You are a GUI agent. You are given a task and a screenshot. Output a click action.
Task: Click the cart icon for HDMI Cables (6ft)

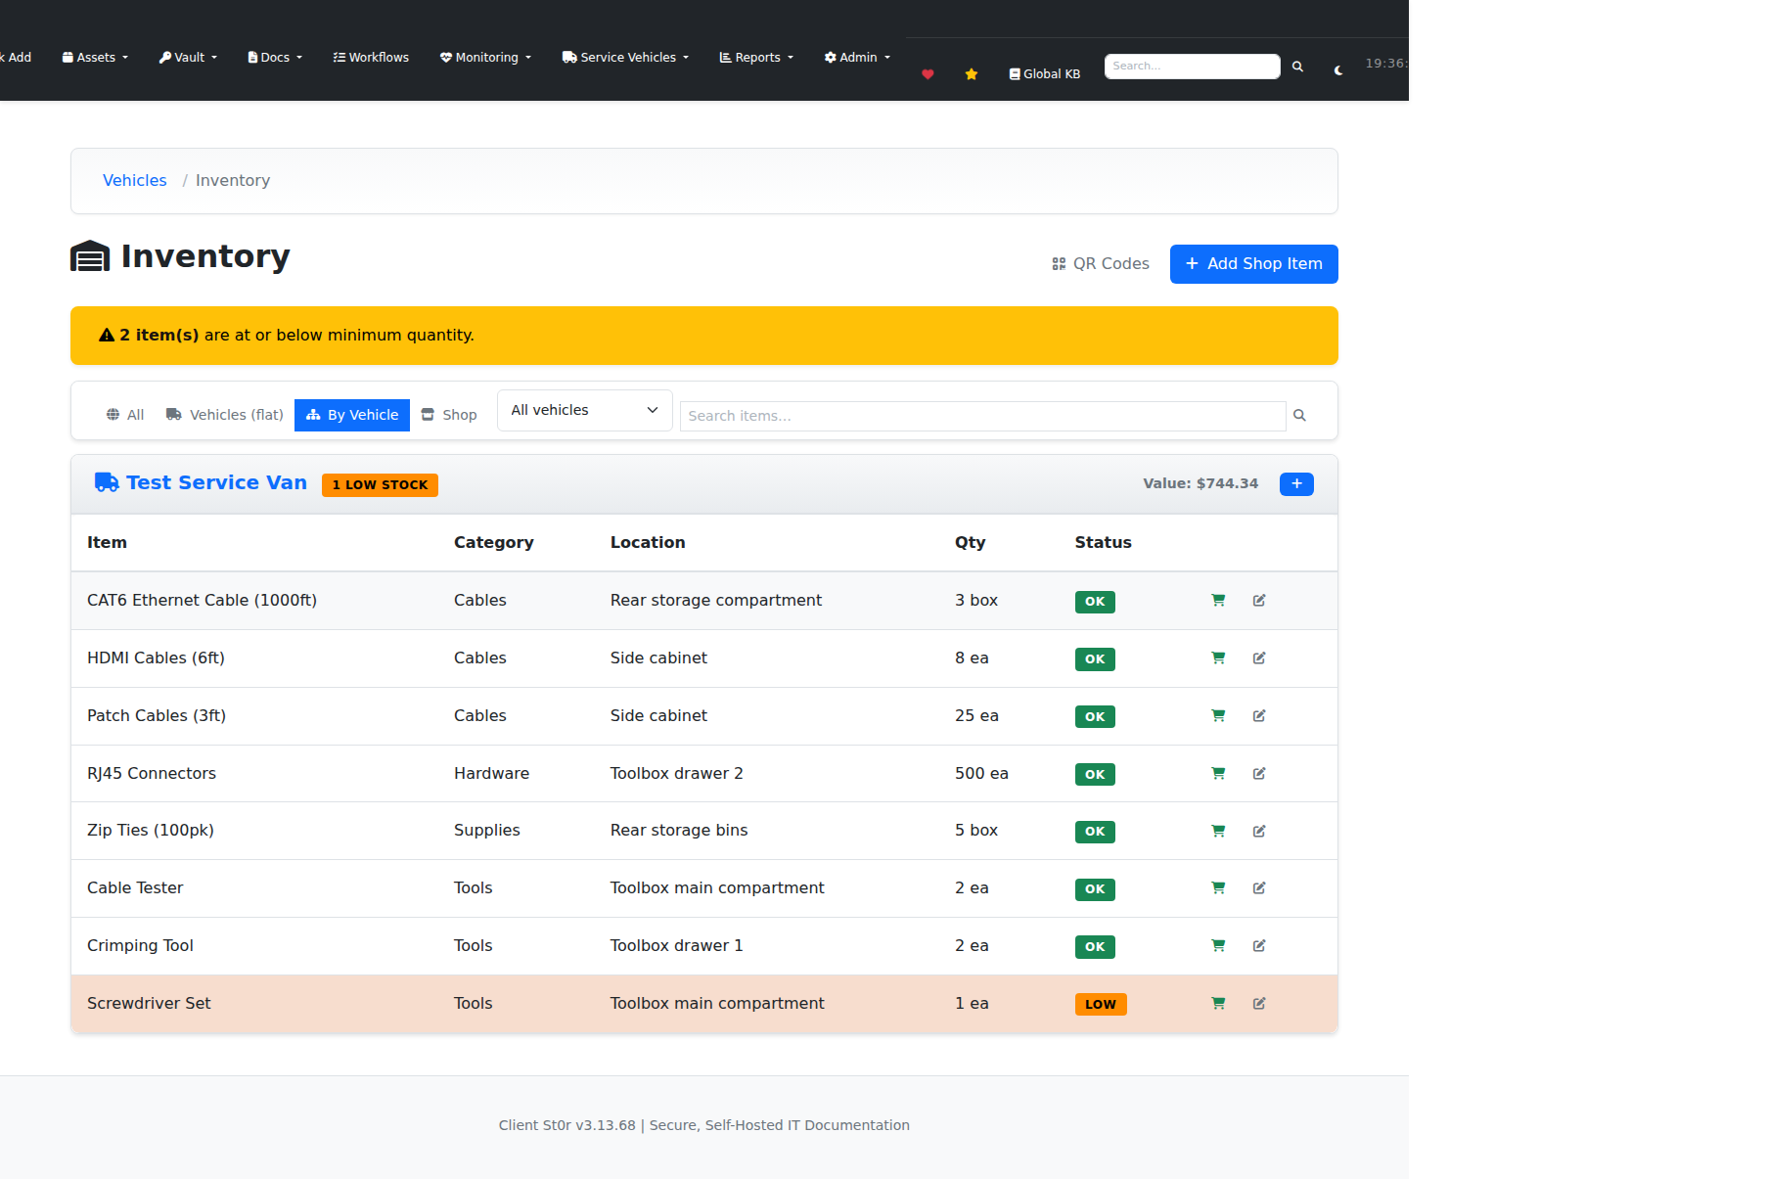coord(1218,658)
